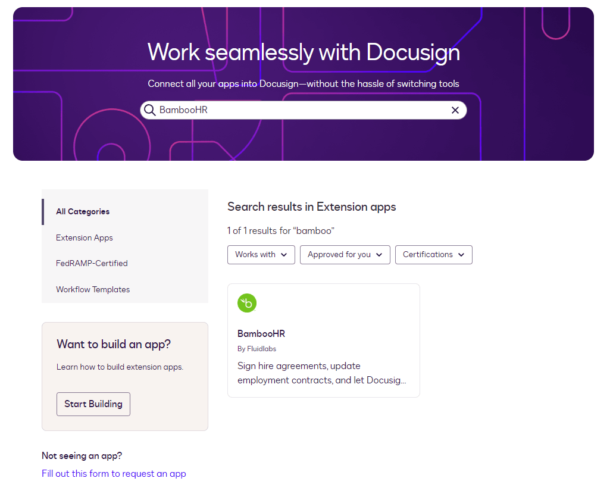Open the BambooHR app title
Viewport: 613px width, 503px height.
click(x=261, y=333)
